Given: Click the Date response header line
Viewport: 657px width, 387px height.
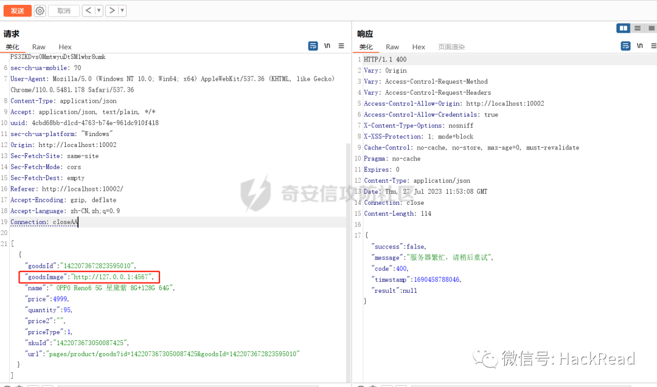Looking at the screenshot, I should click(x=425, y=191).
